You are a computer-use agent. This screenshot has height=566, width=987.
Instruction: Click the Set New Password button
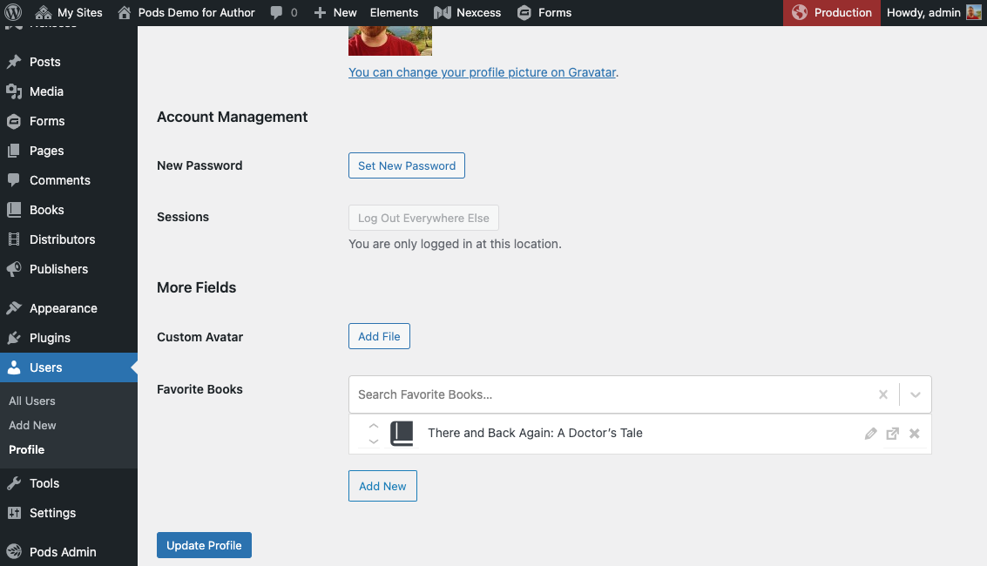pos(406,165)
